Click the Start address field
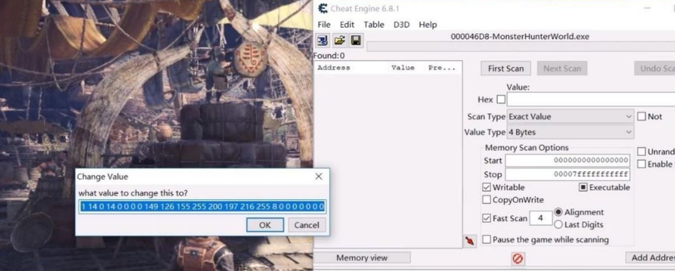 tap(568, 161)
